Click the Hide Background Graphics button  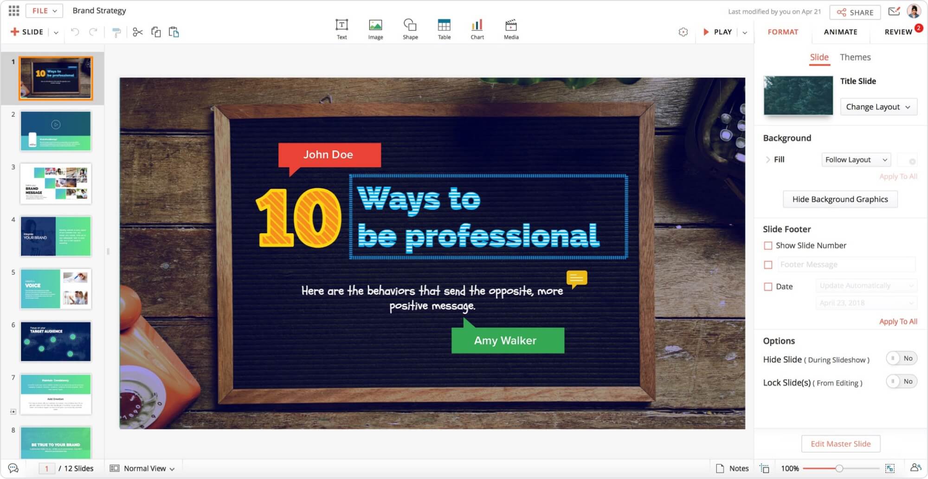(840, 199)
